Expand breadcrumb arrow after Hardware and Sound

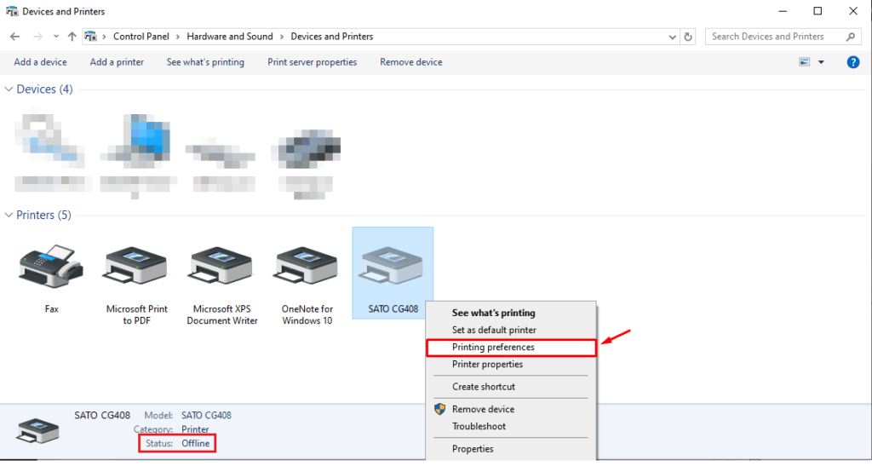282,37
